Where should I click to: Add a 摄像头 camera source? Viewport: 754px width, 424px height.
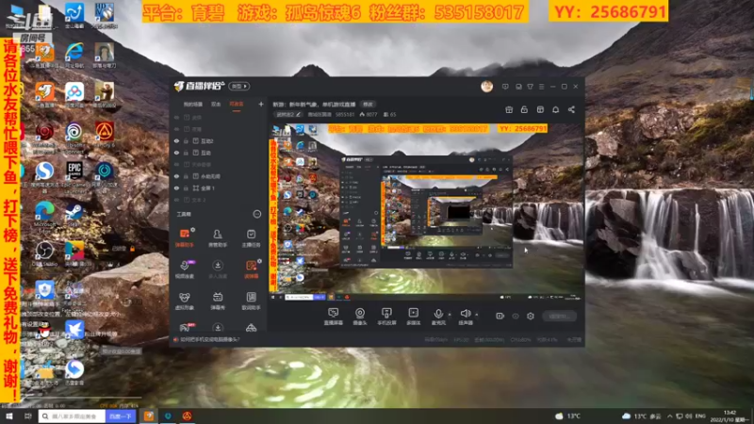coord(360,317)
